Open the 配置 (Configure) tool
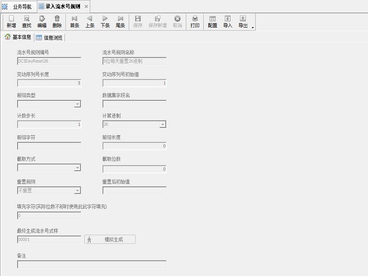This screenshot has width=368, height=276. click(213, 22)
